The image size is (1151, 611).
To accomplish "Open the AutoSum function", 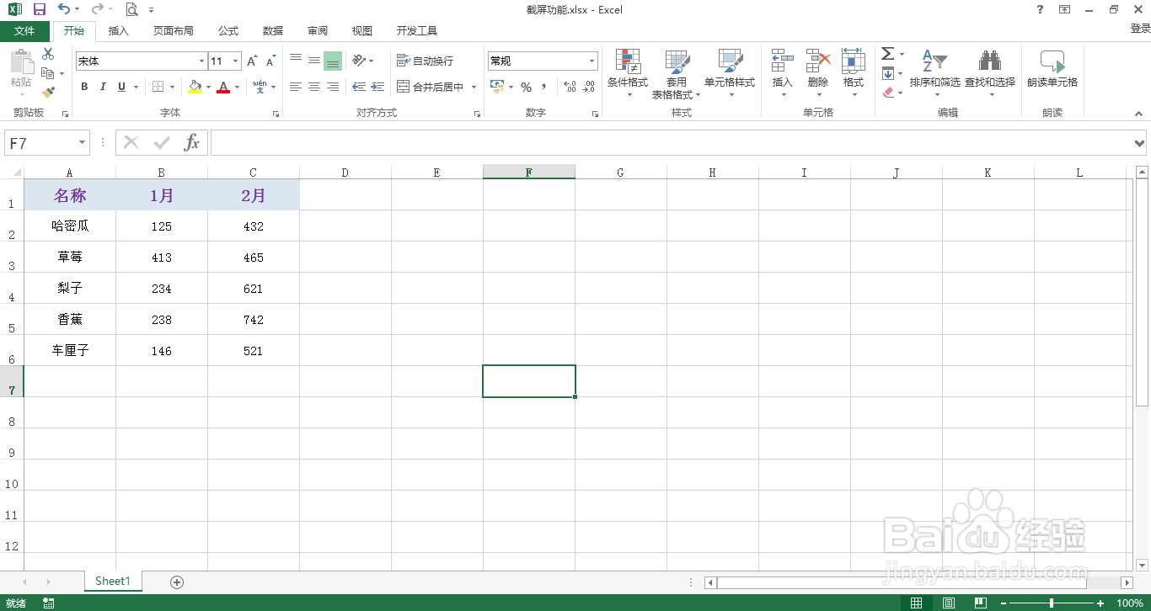I will tap(886, 52).
